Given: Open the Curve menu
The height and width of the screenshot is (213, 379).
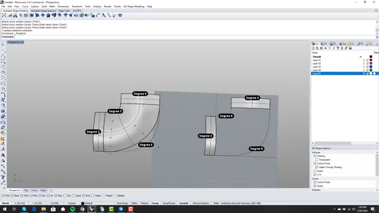Looking at the screenshot, I should pyautogui.click(x=25, y=7).
